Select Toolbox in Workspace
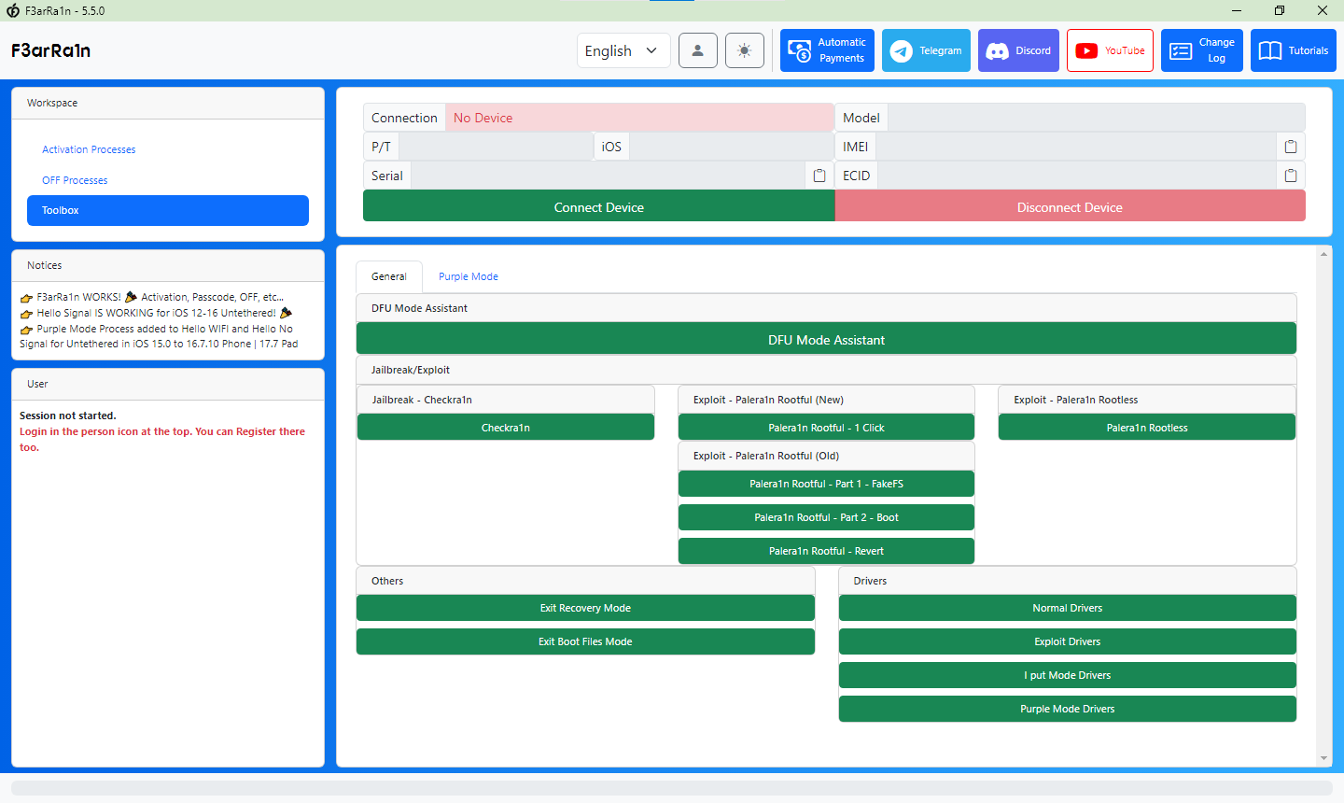The image size is (1344, 803). [x=168, y=210]
